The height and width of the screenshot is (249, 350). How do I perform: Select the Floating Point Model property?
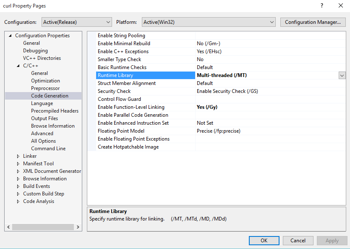(x=121, y=131)
